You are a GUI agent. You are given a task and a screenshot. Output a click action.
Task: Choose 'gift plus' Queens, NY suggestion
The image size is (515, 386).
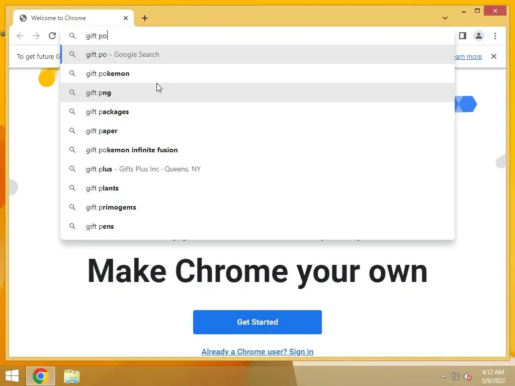[257, 169]
